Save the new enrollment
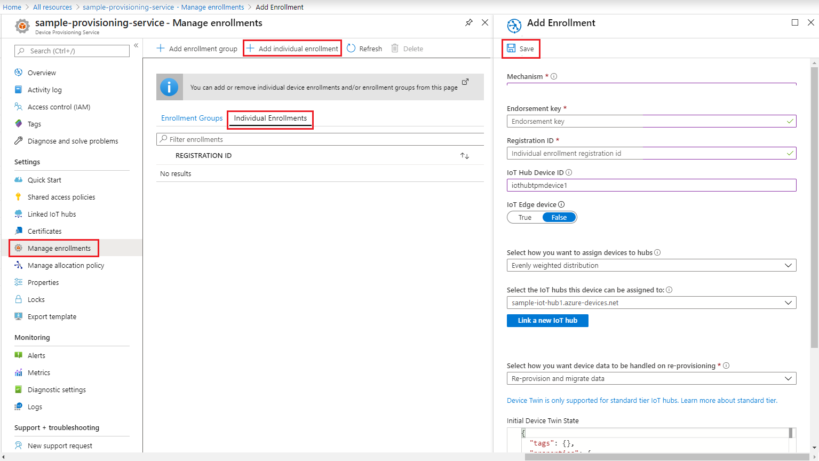This screenshot has width=819, height=461. click(520, 48)
